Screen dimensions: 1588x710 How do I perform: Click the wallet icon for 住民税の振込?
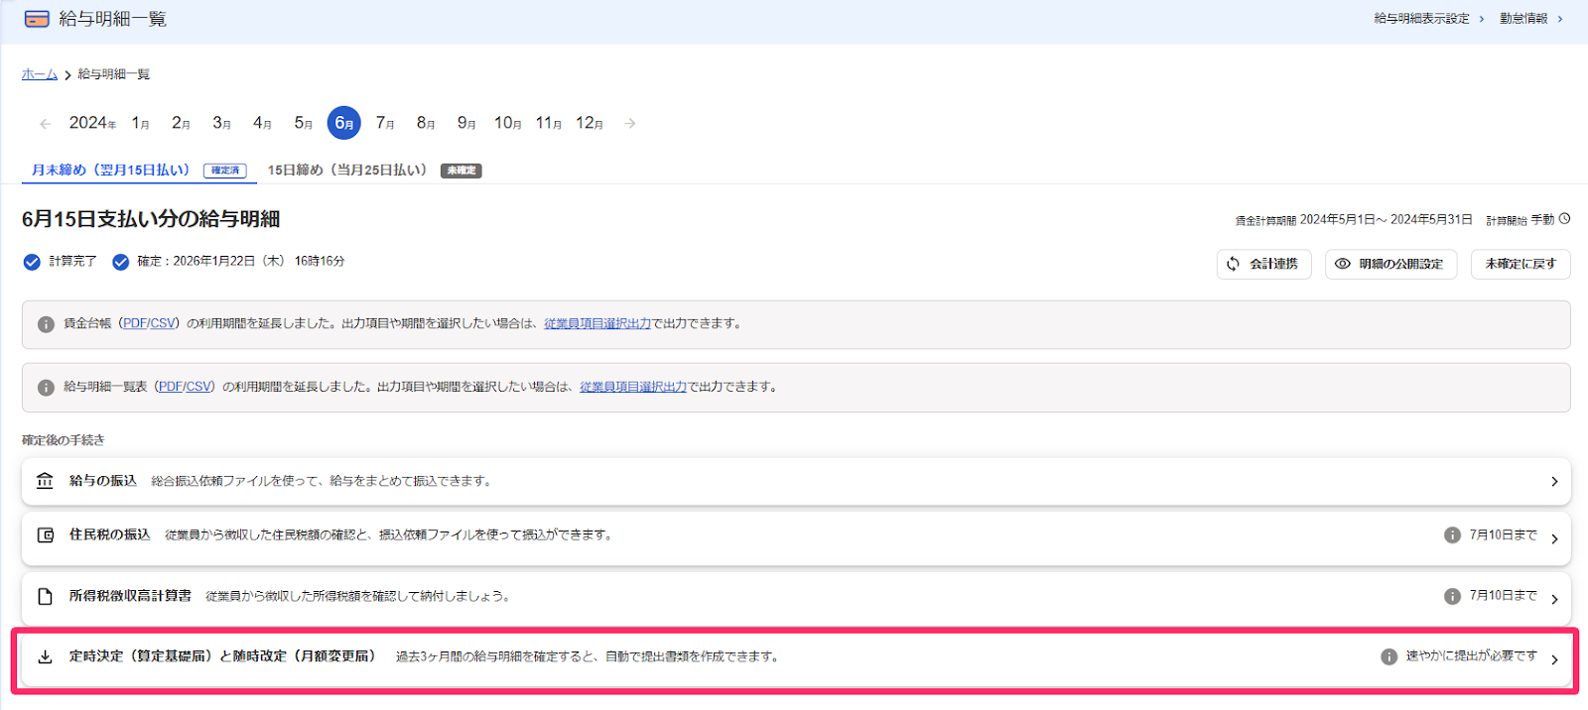click(46, 535)
